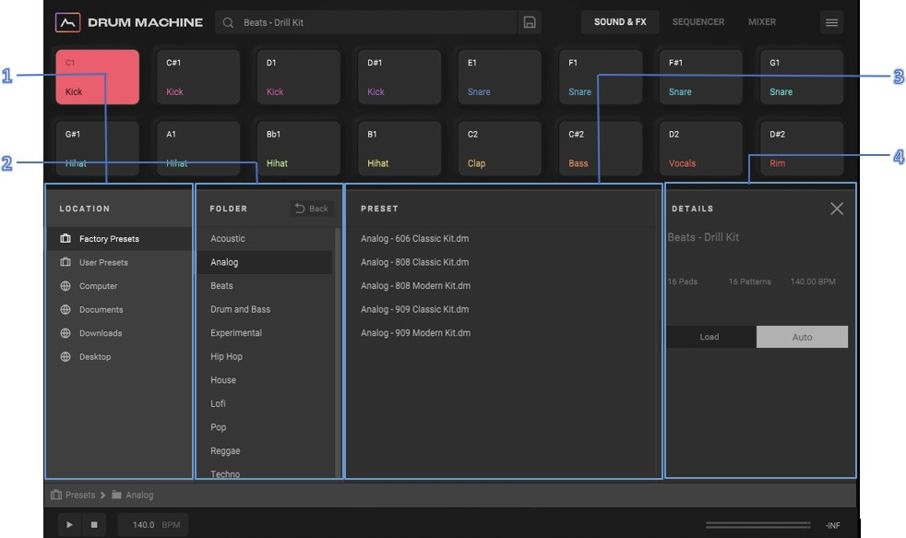Open the Beats folder
Image resolution: width=906 pixels, height=538 pixels.
(221, 286)
